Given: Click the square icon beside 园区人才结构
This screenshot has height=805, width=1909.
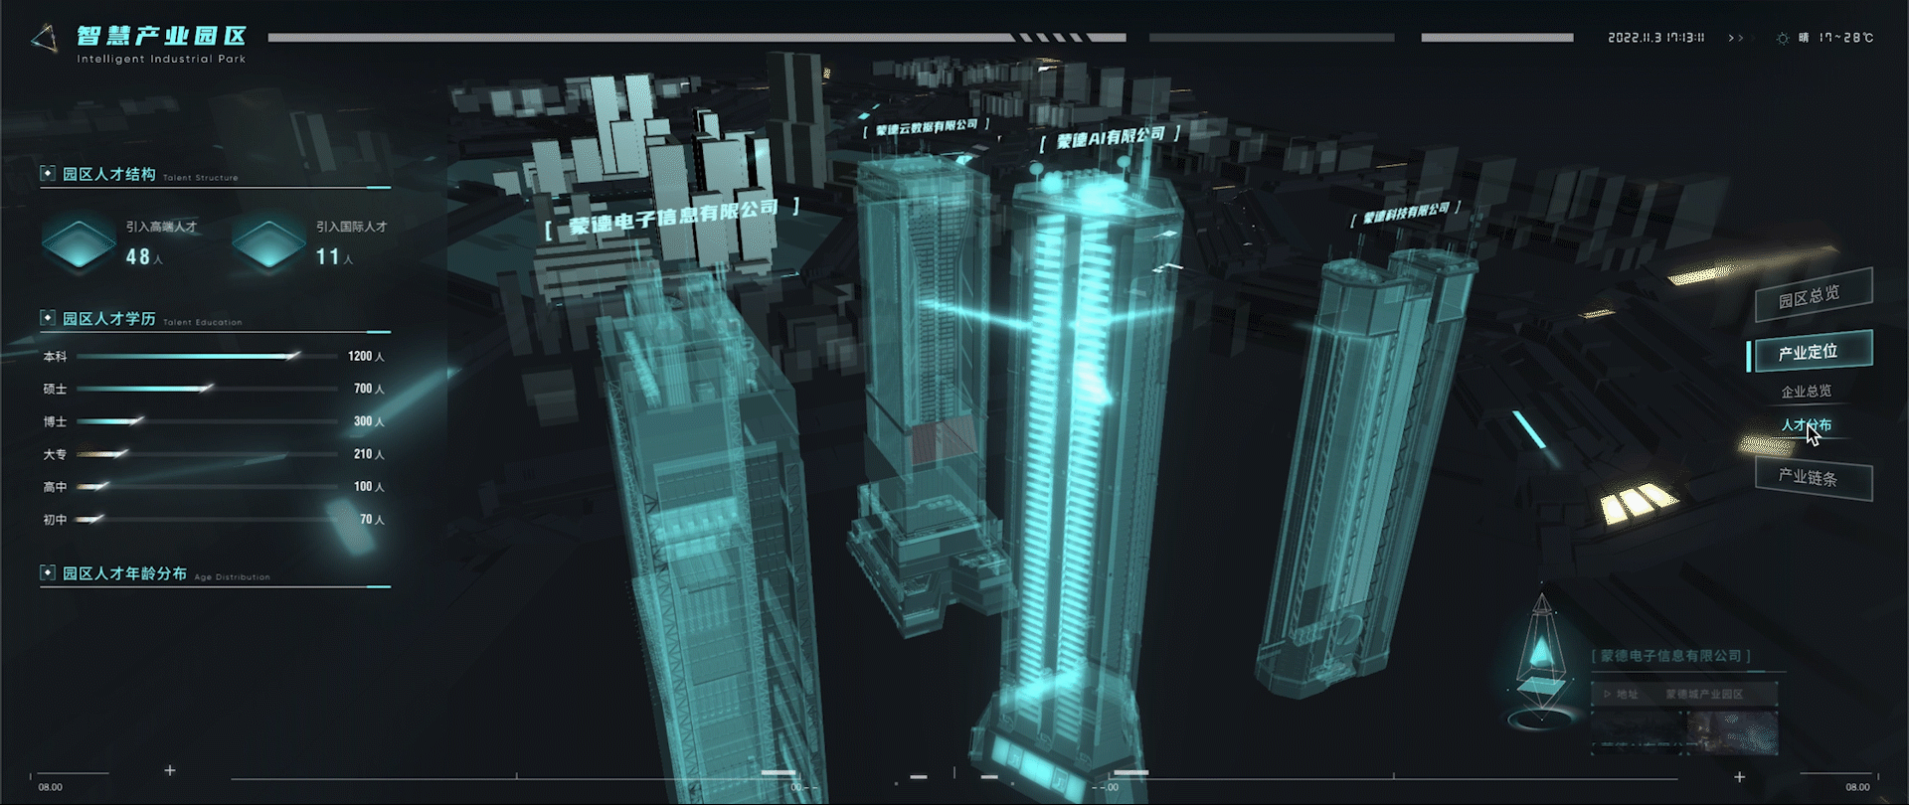Looking at the screenshot, I should tap(47, 174).
